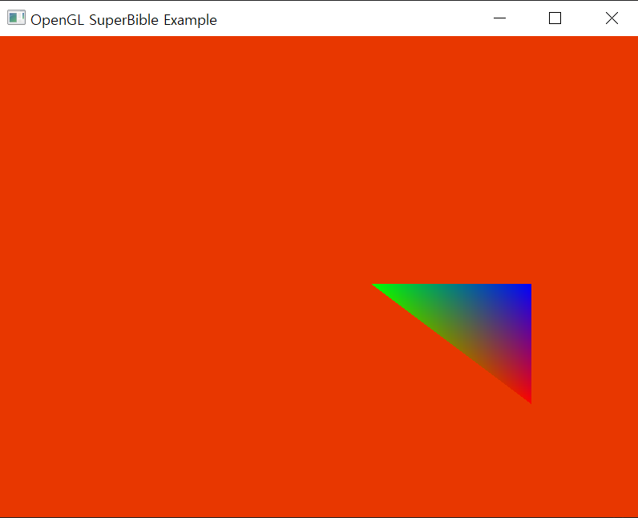
Task: Click the "OpenGL SuperBible Example" window title
Action: (x=123, y=20)
